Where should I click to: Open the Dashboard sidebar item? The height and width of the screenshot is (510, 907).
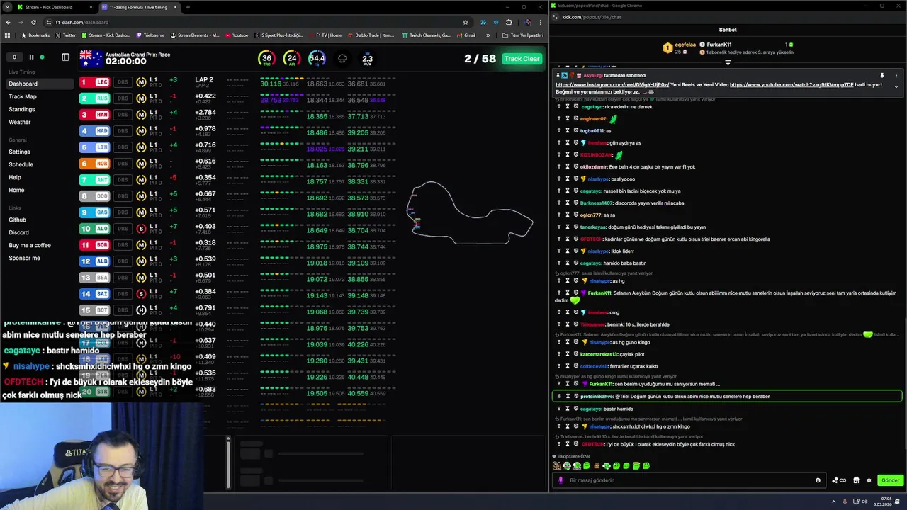(x=38, y=84)
